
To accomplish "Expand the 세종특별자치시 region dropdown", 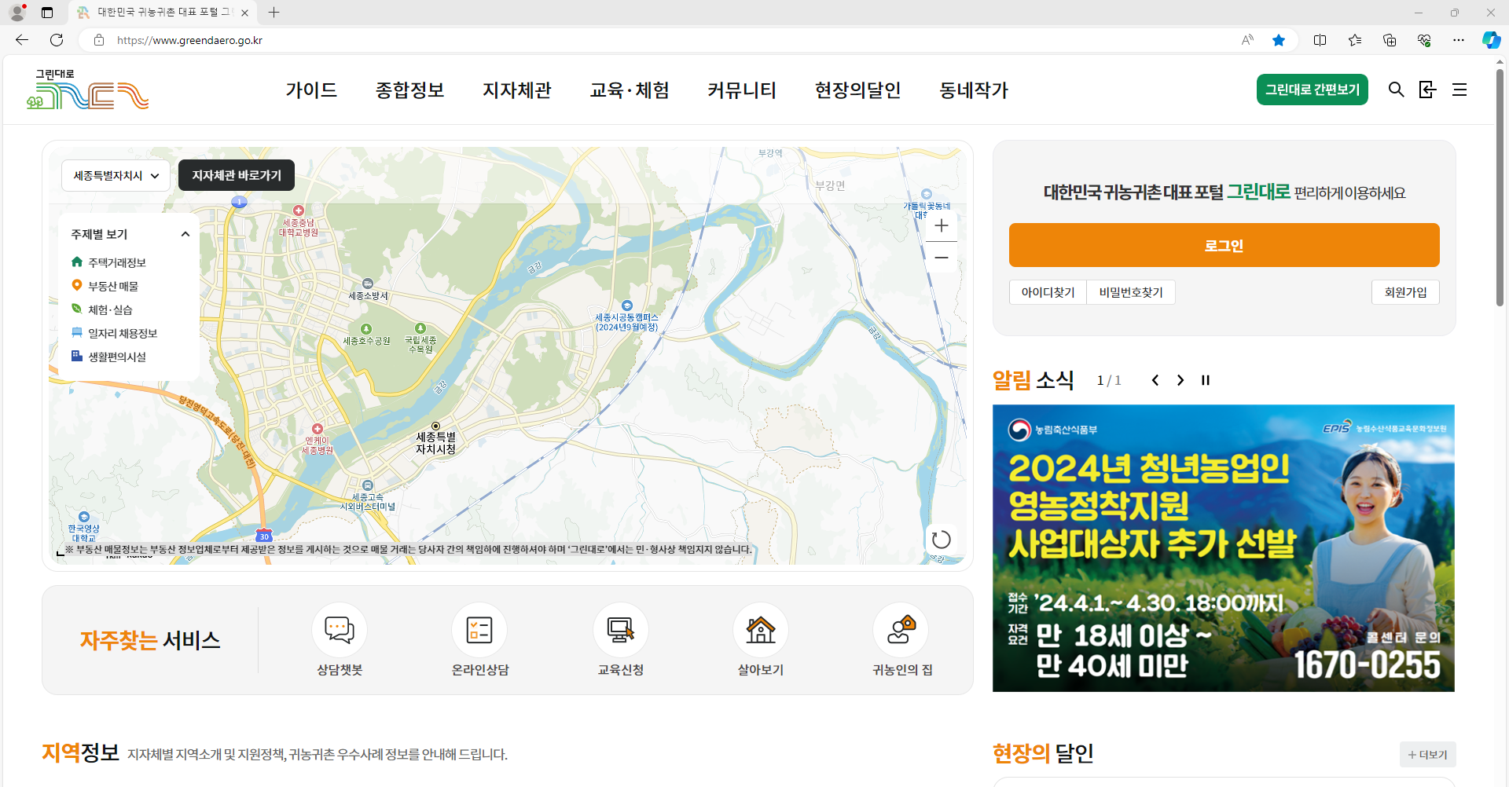I will click(116, 176).
